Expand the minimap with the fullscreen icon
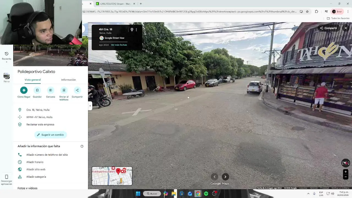The width and height of the screenshot is (352, 198). click(x=95, y=182)
